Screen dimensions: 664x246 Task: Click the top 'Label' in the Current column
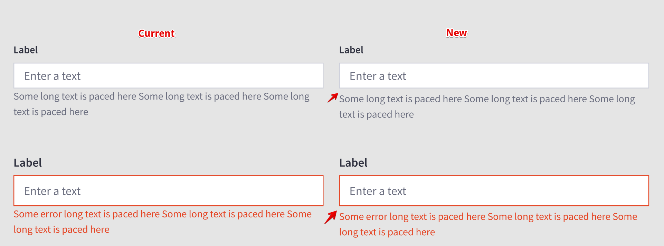26,50
